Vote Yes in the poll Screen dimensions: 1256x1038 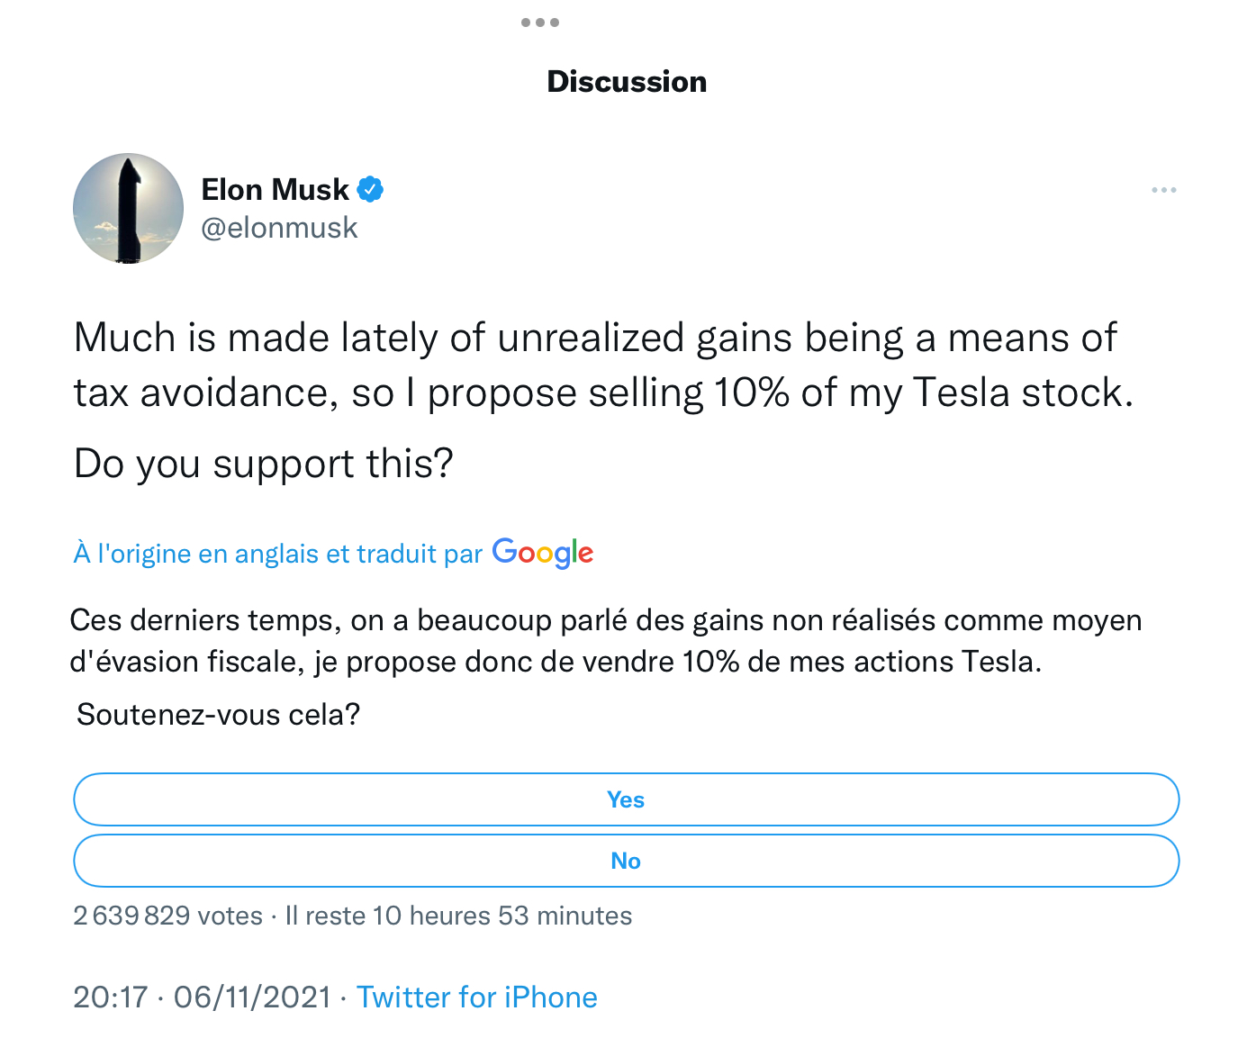626,799
